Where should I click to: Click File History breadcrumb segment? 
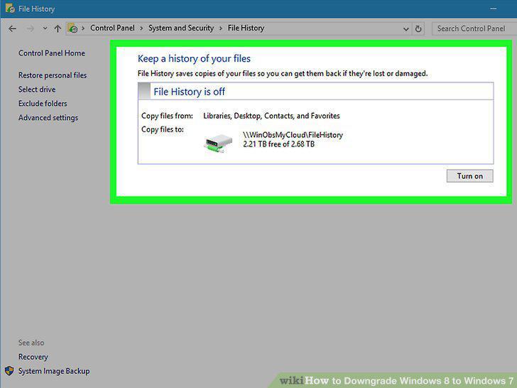246,28
